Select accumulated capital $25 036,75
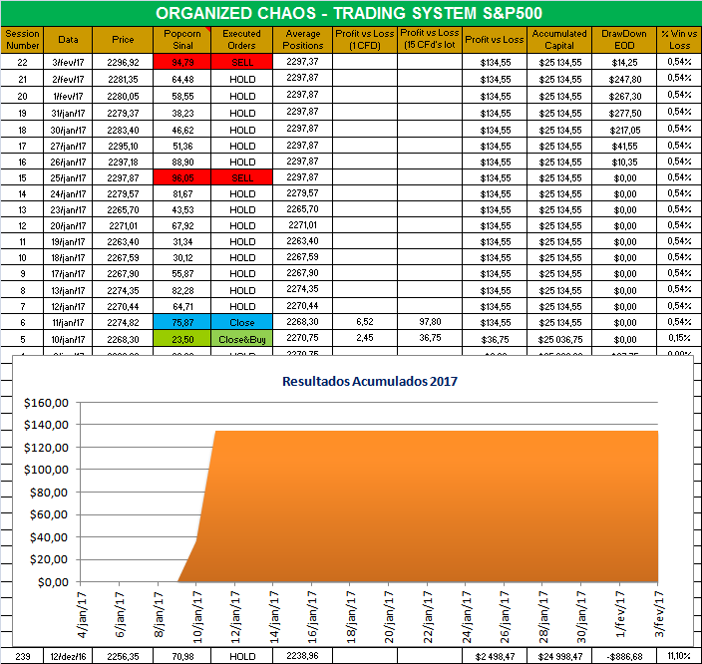This screenshot has width=702, height=664. (x=559, y=339)
